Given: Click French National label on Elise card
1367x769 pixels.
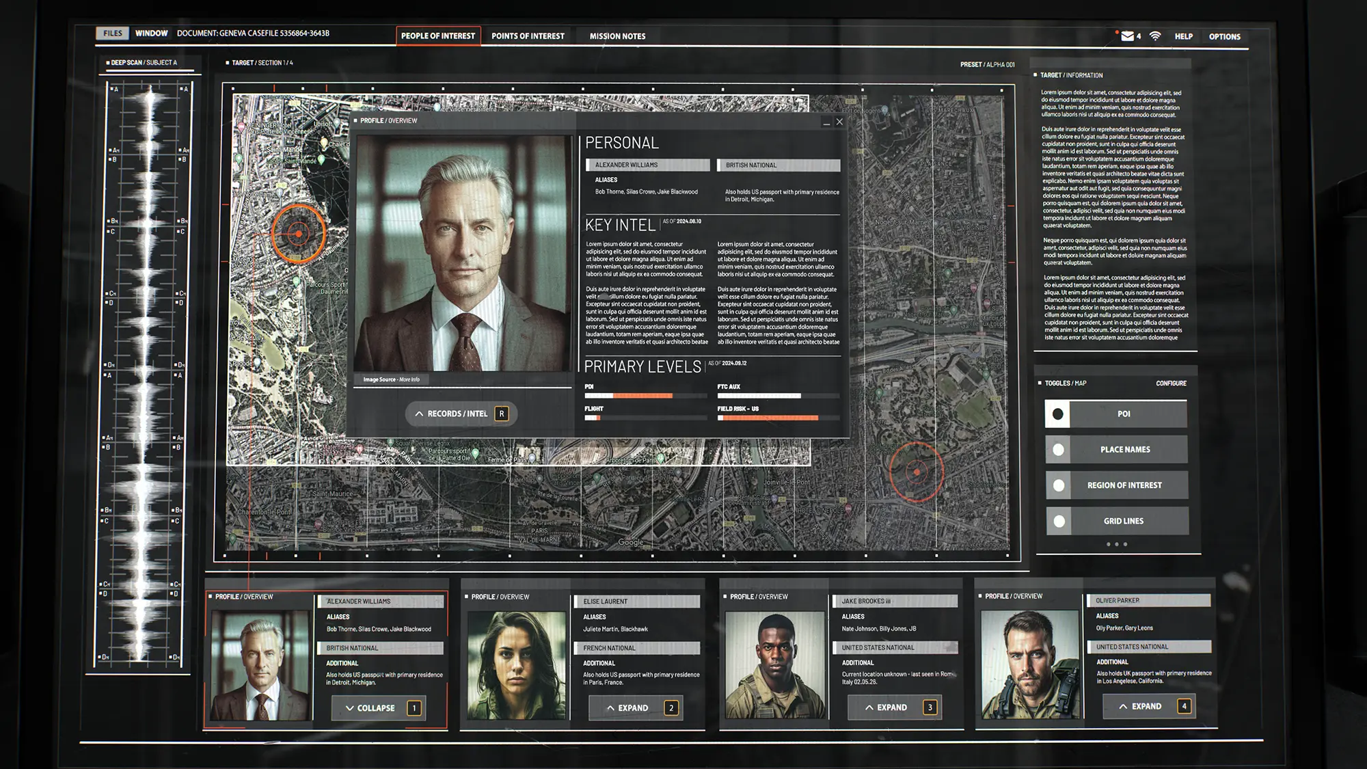Looking at the screenshot, I should [636, 648].
